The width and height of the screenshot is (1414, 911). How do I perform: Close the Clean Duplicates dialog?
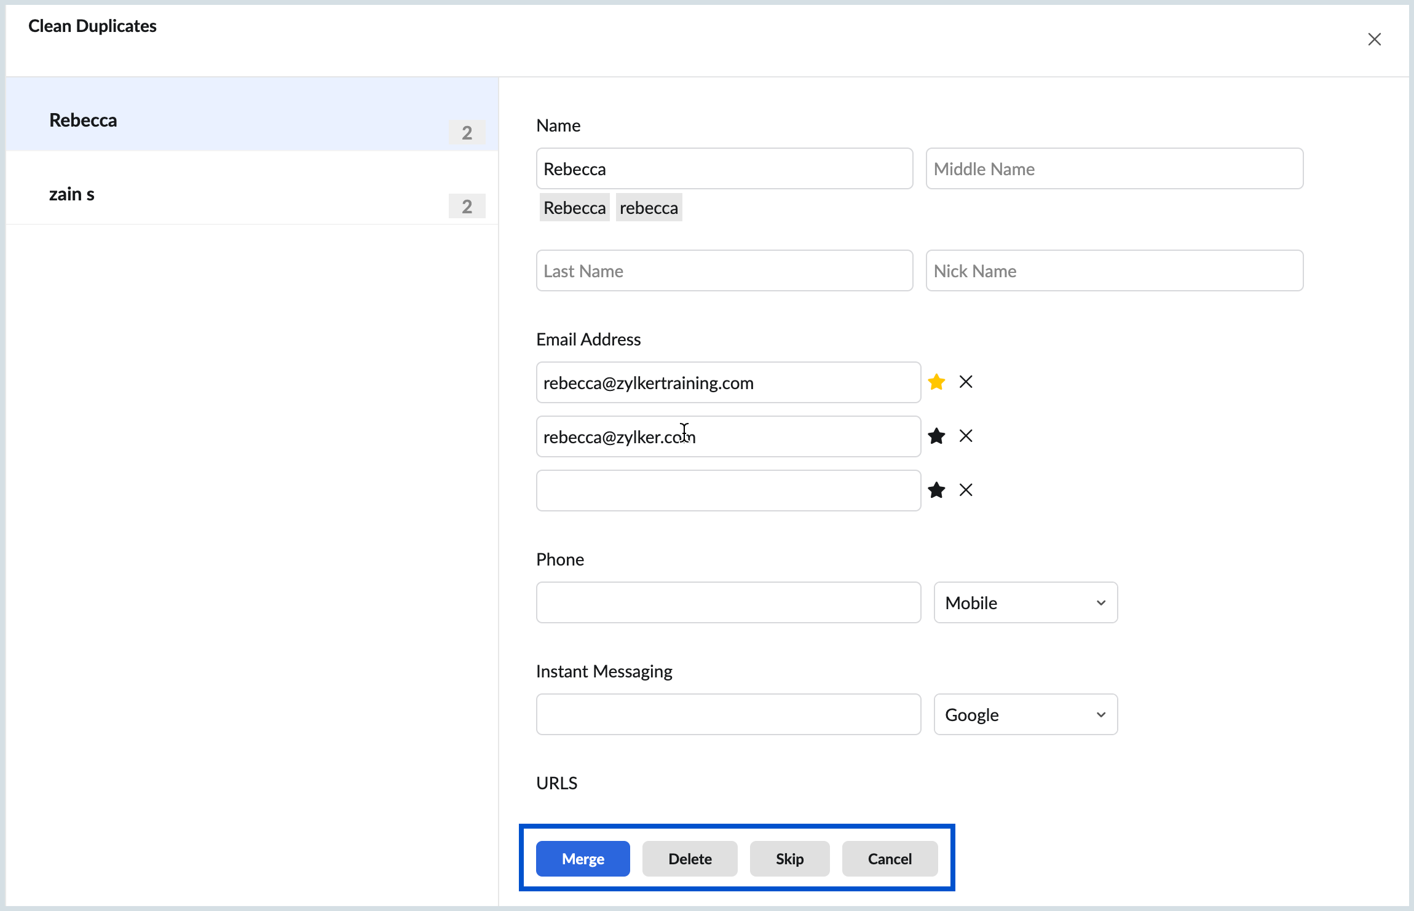coord(1374,39)
